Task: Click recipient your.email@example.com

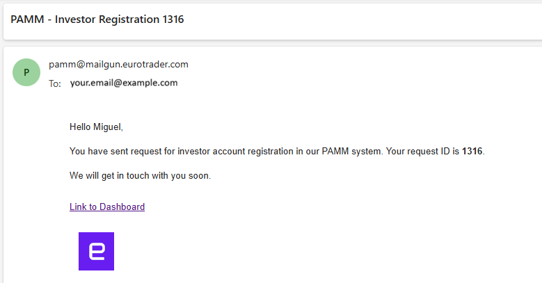Action: coord(124,83)
